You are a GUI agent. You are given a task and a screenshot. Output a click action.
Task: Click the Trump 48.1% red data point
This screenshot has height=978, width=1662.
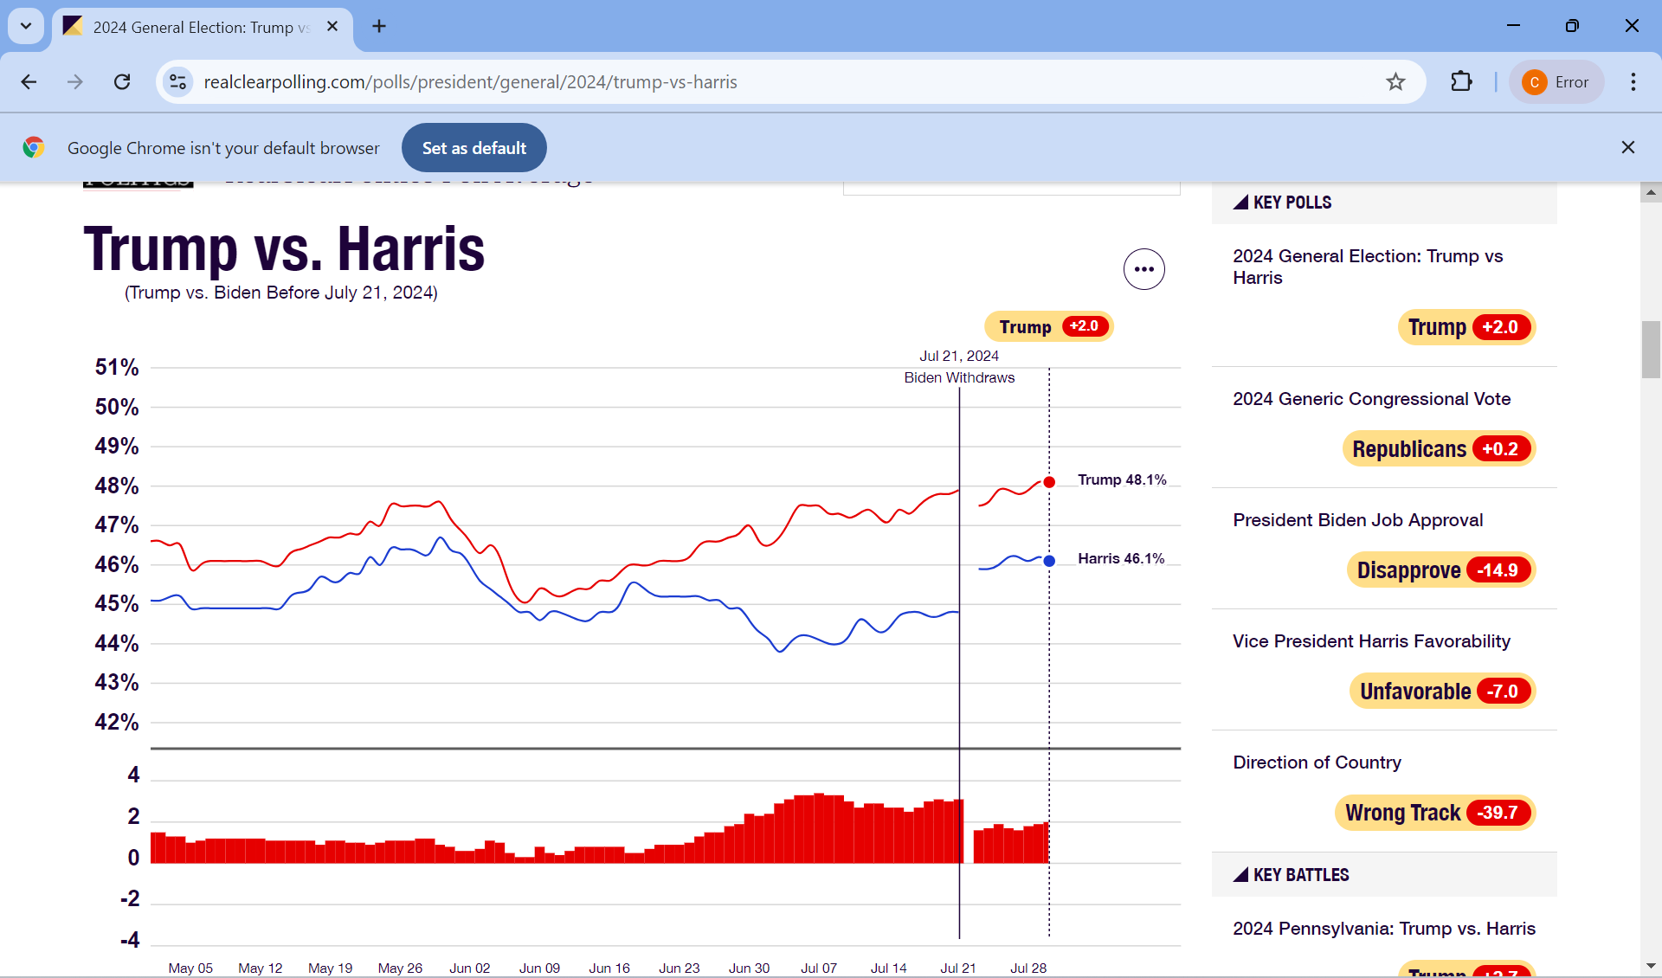point(1049,482)
